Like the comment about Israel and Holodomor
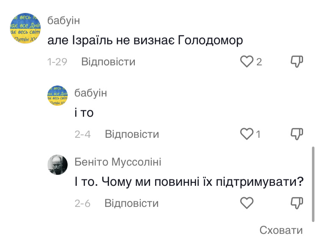Viewport: 317px width, 246px height. click(246, 62)
